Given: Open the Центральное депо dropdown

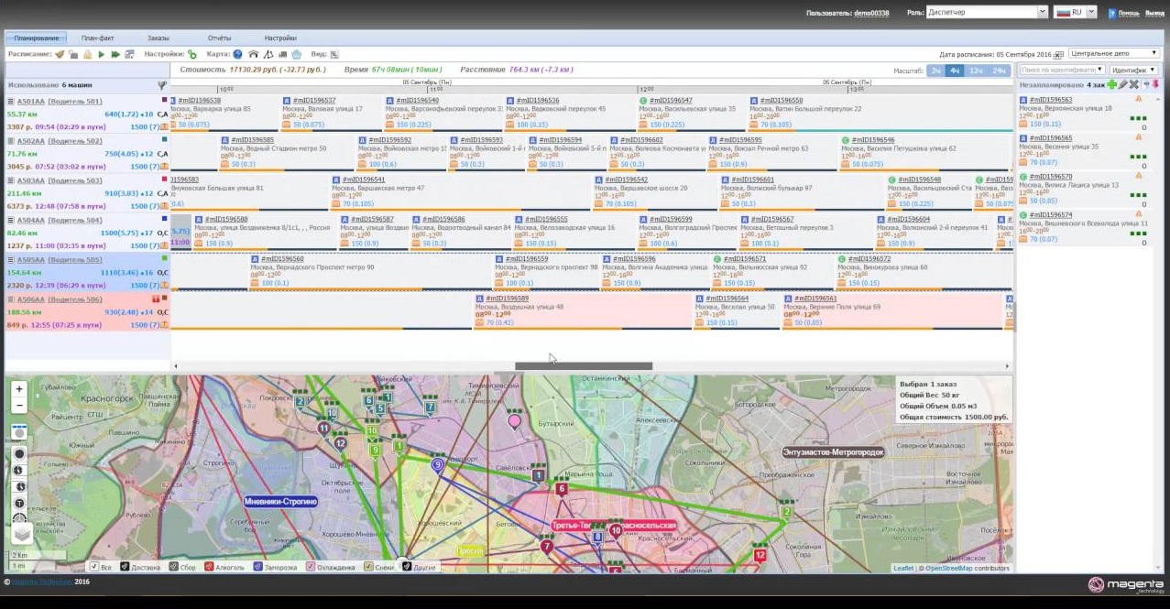Looking at the screenshot, I should pyautogui.click(x=1112, y=54).
